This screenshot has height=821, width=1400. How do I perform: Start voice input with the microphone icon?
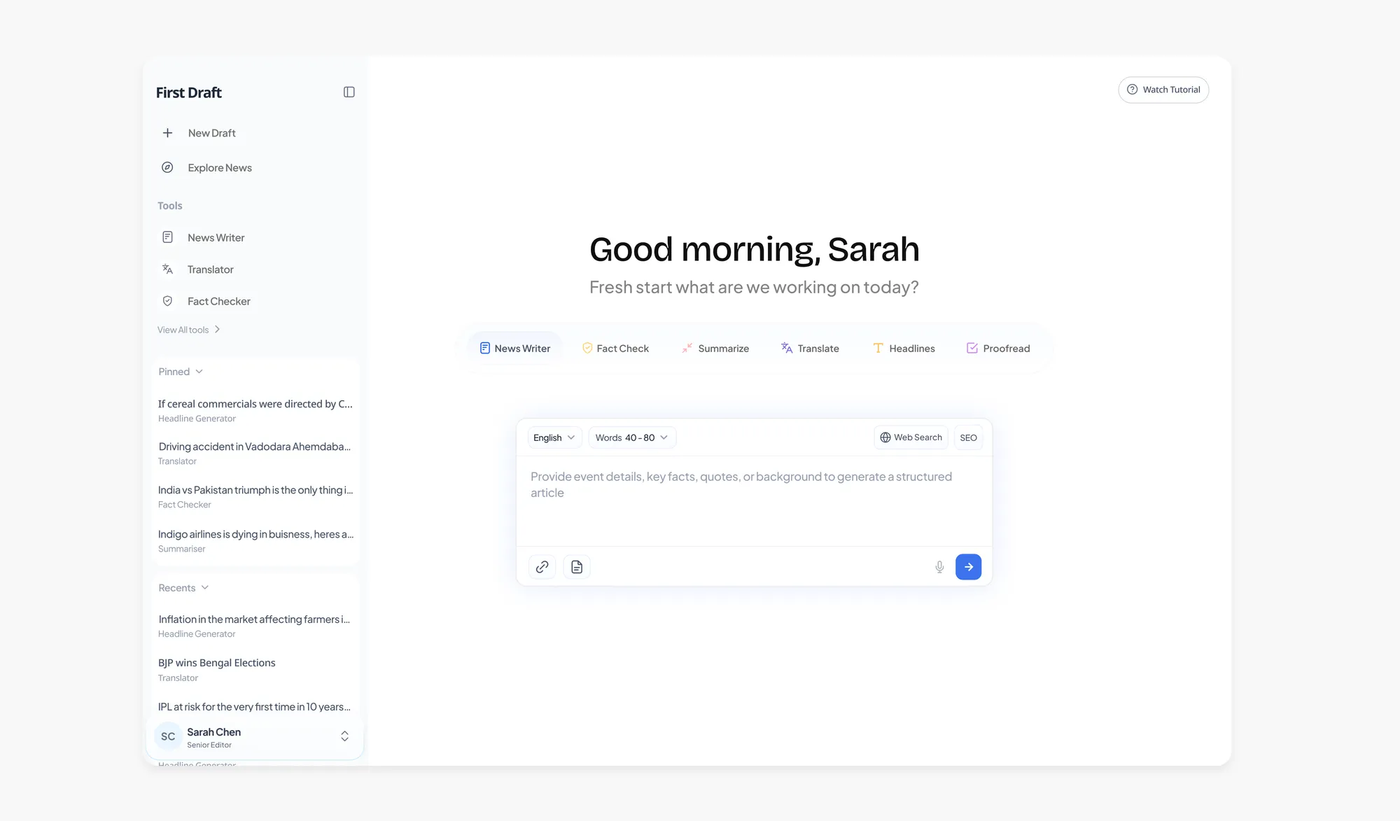point(939,567)
